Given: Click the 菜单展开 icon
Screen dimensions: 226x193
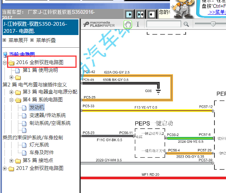Looking at the screenshot, I should tap(4, 40).
